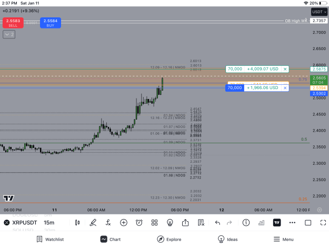Select the 70,000 quantity on profit order
Viewport: 329px width, 247px height.
pyautogui.click(x=235, y=69)
